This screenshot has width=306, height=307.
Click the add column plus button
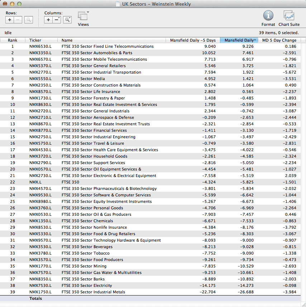(48, 20)
